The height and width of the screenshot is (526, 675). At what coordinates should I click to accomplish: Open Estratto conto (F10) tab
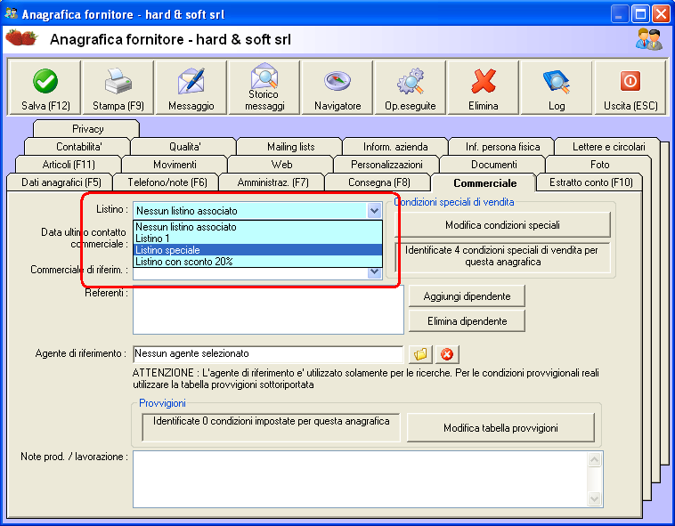click(590, 182)
